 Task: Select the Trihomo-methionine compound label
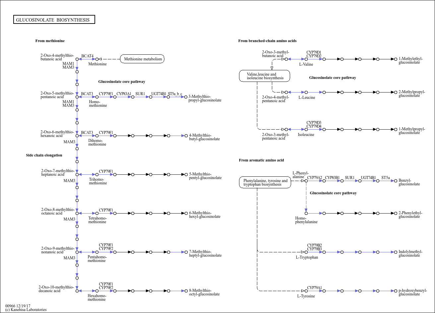tap(98, 181)
